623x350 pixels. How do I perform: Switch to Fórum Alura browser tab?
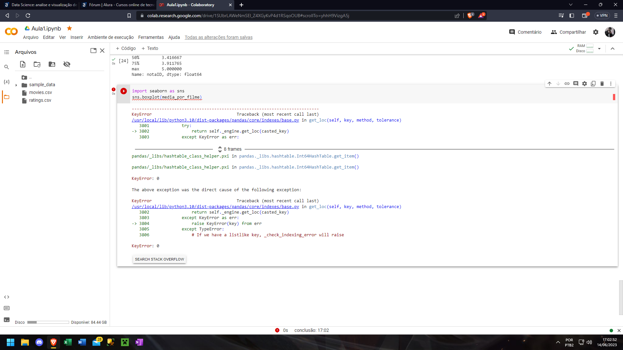click(x=118, y=5)
